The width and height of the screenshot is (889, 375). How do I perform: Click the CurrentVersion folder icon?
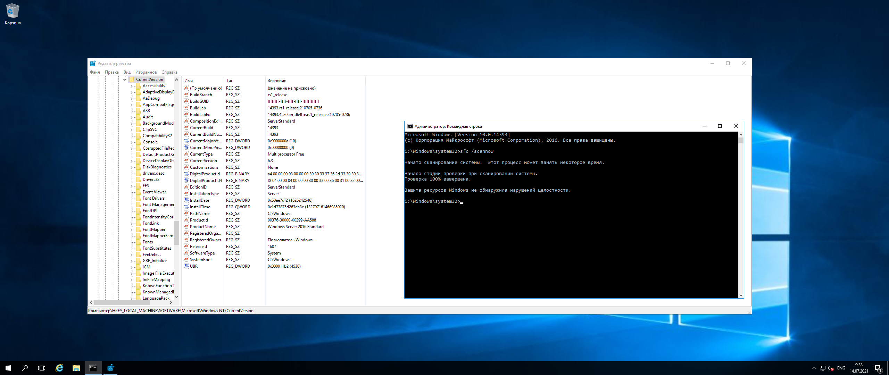tap(132, 80)
